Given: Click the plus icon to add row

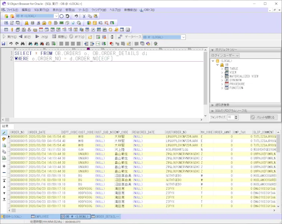Looking at the screenshot, I should pos(4,166).
